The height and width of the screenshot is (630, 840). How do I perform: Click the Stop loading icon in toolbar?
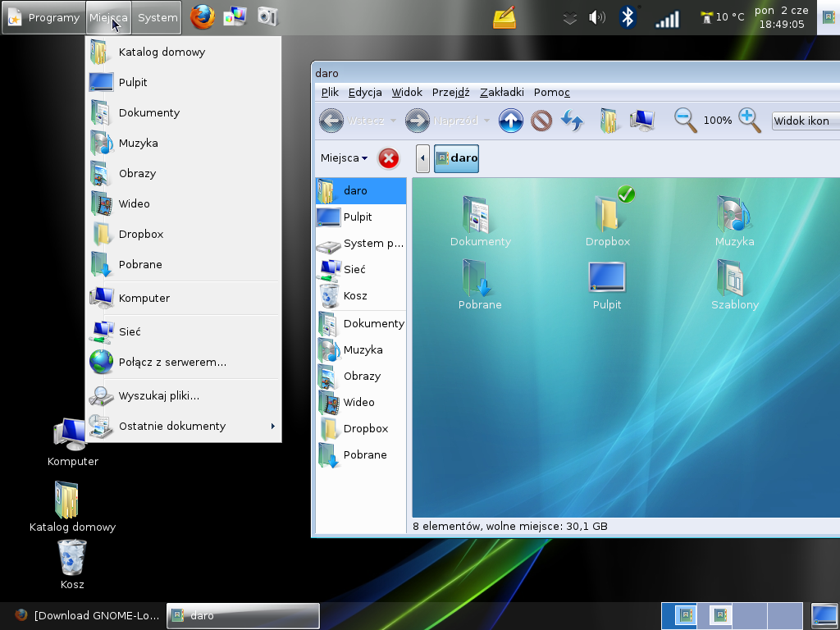(541, 121)
